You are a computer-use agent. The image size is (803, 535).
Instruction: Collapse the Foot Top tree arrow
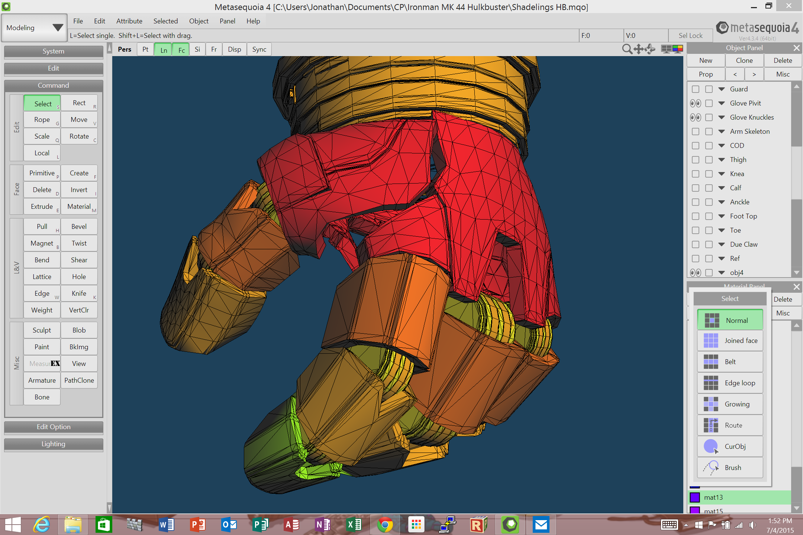722,216
